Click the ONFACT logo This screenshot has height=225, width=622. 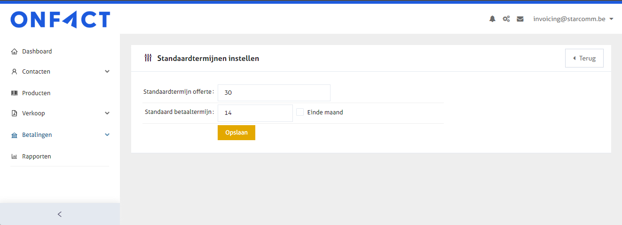click(60, 20)
